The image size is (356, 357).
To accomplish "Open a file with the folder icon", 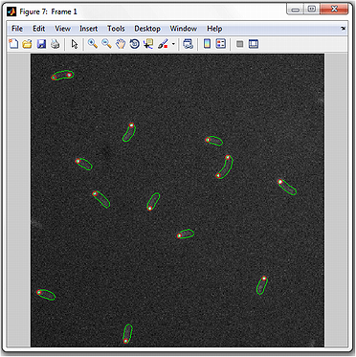I will [x=28, y=44].
